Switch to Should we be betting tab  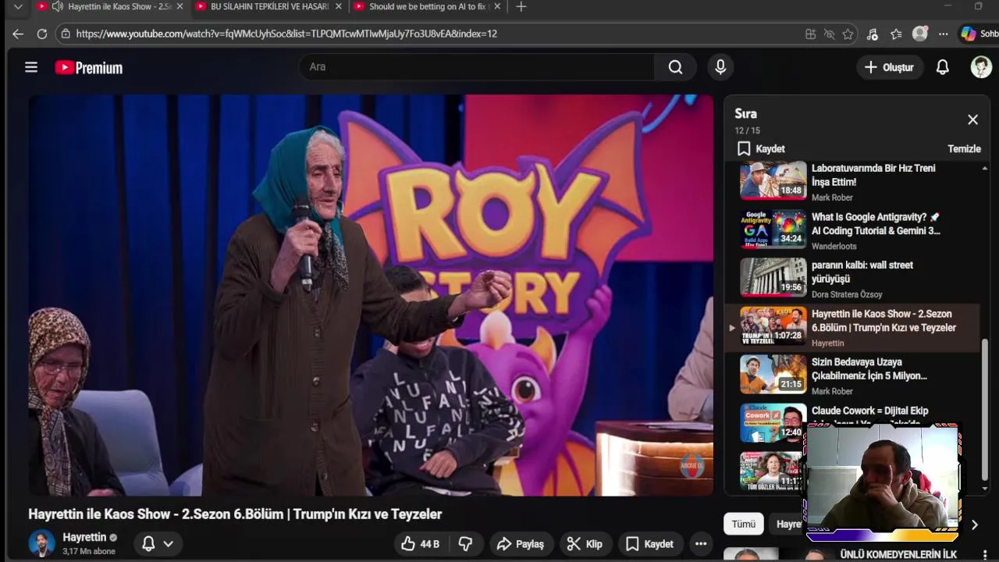click(x=428, y=6)
